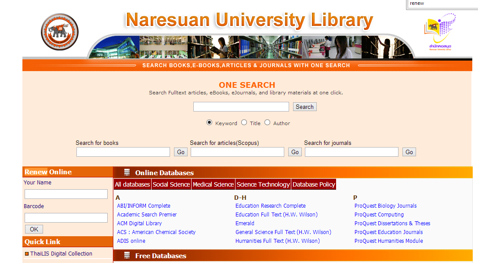The image size is (478, 263).
Task: Open ACM Digital Library link
Action: point(139,223)
